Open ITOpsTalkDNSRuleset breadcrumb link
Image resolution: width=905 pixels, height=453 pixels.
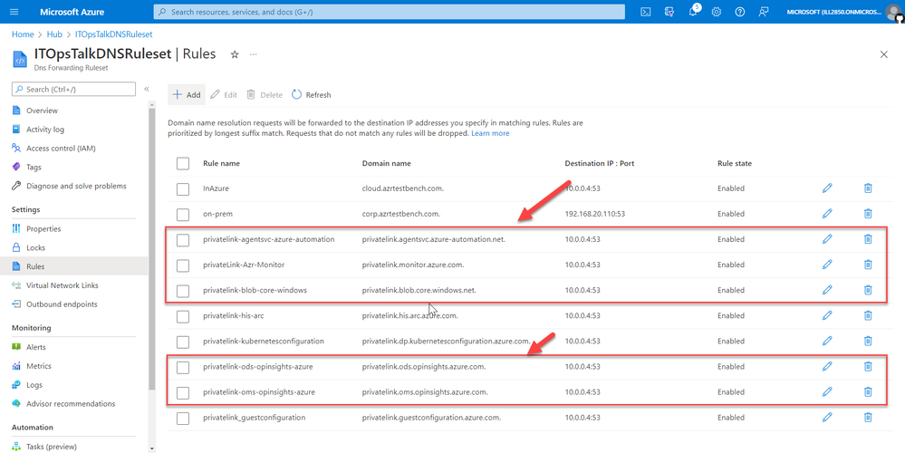click(114, 34)
